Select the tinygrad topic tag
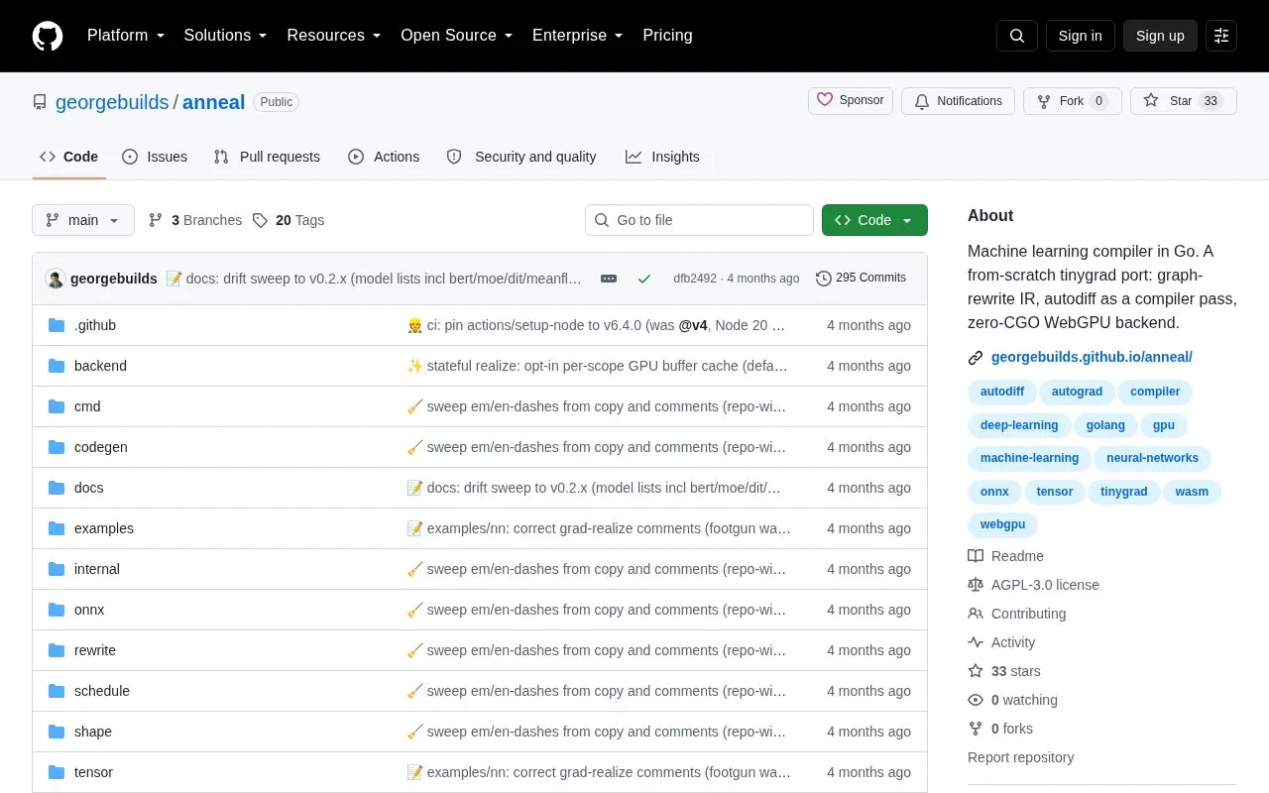Screen dimensions: 1269x793 click(1123, 492)
